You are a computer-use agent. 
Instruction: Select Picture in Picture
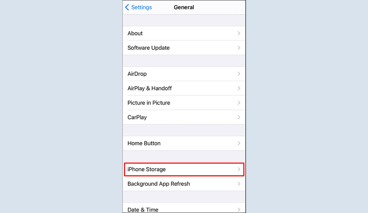[184, 103]
